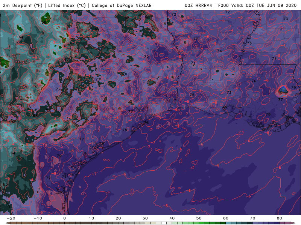The width and height of the screenshot is (301, 225).
Task: Click the 60 label on the color scale
Action: click(226, 218)
